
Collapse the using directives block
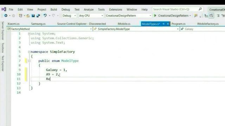pyautogui.click(x=29, y=34)
